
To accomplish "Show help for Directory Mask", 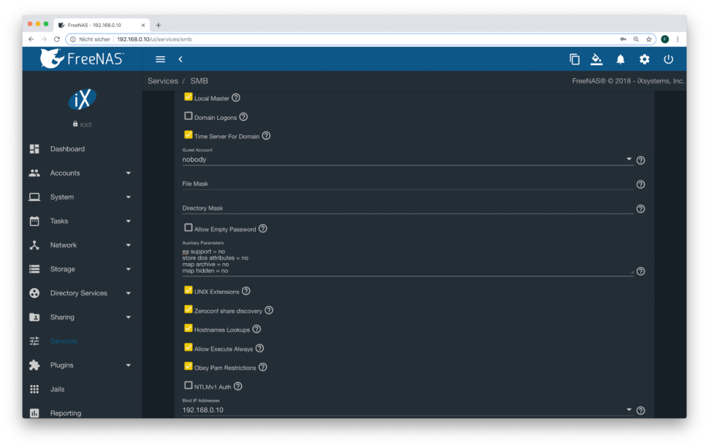I will click(x=641, y=209).
